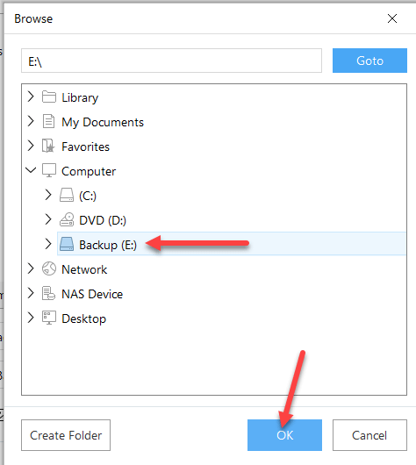Click the Network globe icon
Image resolution: width=416 pixels, height=465 pixels.
[x=49, y=268]
